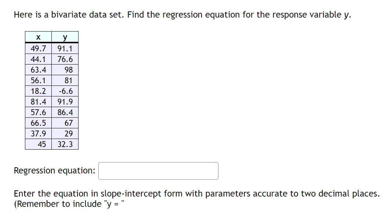The width and height of the screenshot is (388, 216).
Task: Select the cell with 86.4
Action: coord(65,112)
